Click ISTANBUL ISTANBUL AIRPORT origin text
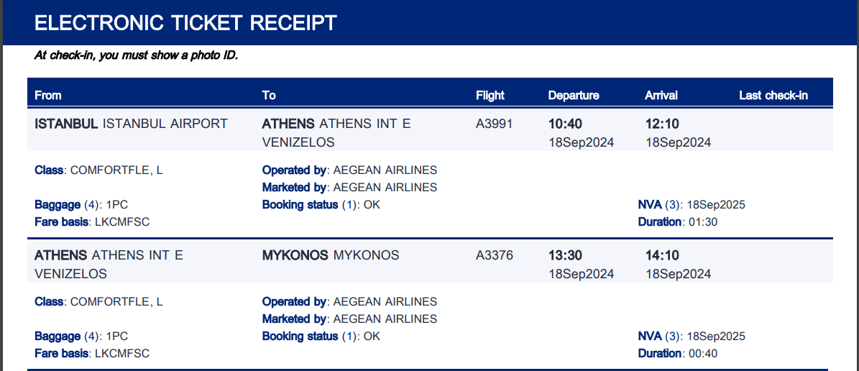The height and width of the screenshot is (371, 859). pyautogui.click(x=131, y=124)
